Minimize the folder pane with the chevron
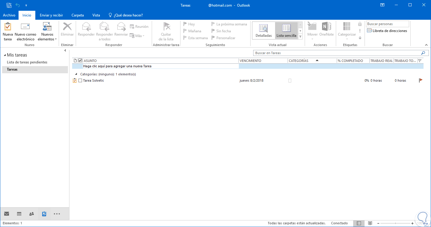This screenshot has width=431, height=227. (65, 51)
